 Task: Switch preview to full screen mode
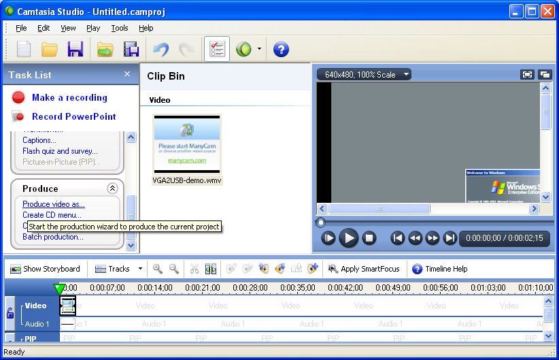point(527,75)
